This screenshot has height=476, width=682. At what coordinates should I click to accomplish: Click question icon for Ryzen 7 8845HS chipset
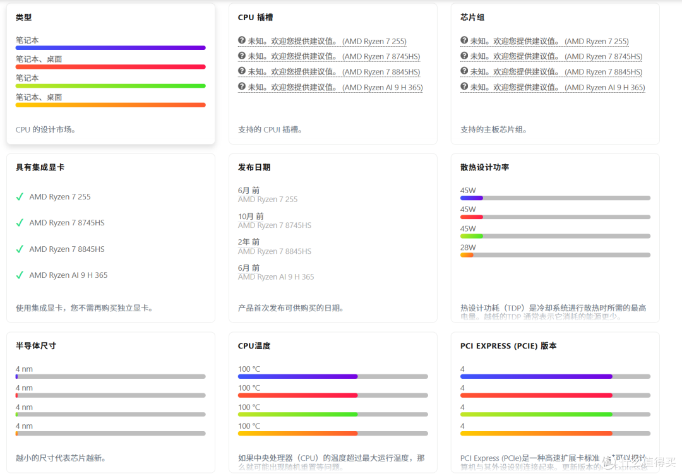[464, 71]
